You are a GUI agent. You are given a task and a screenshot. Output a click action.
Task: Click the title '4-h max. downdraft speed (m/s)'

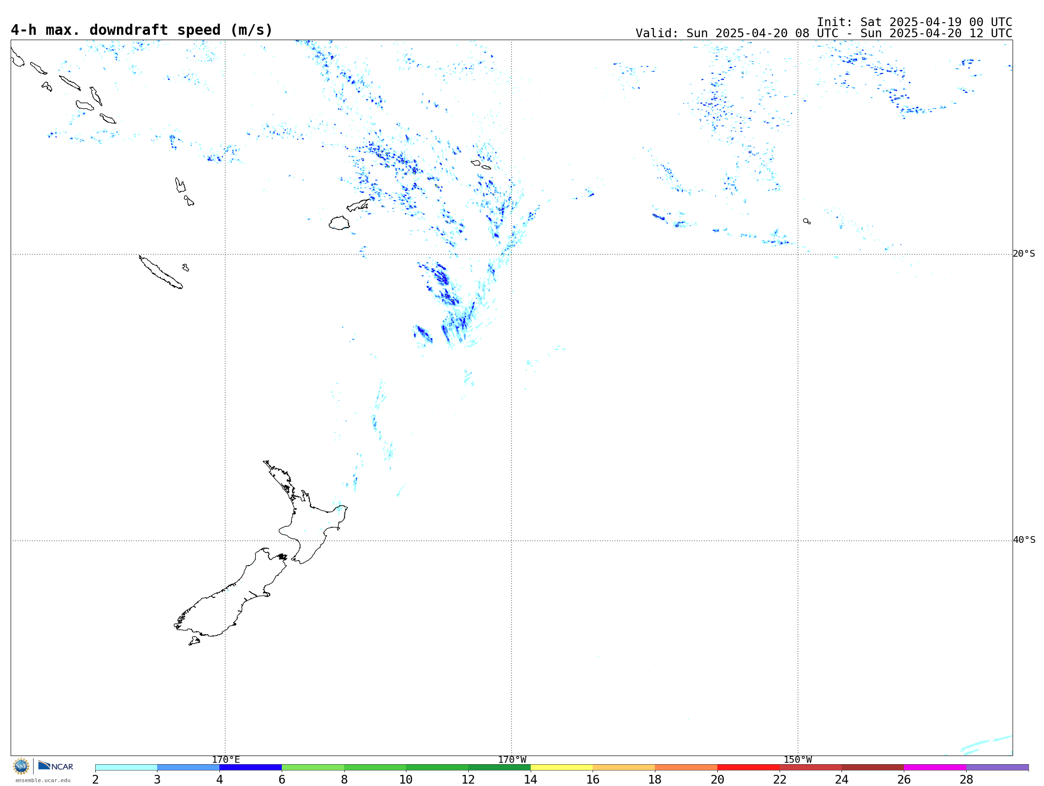142,30
